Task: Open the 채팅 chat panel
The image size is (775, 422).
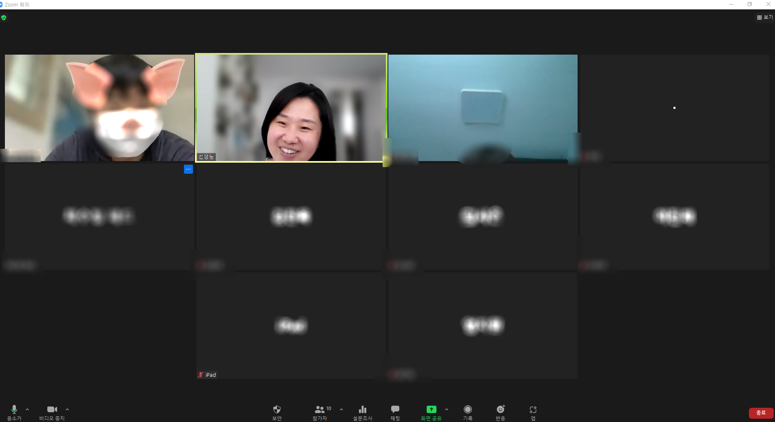Action: [395, 413]
